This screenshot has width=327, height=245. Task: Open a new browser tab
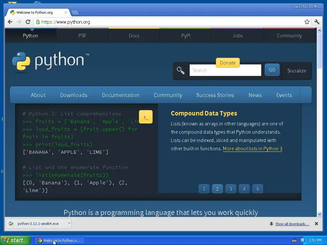coord(75,13)
